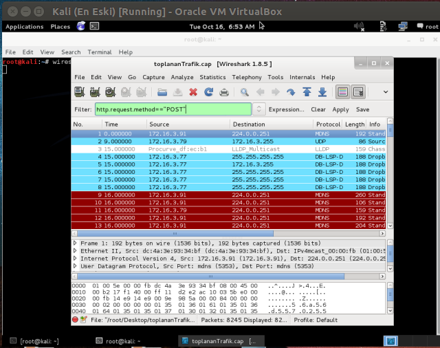The width and height of the screenshot is (440, 348).
Task: Click the greyed-out save capture file icon
Action: tap(177, 92)
